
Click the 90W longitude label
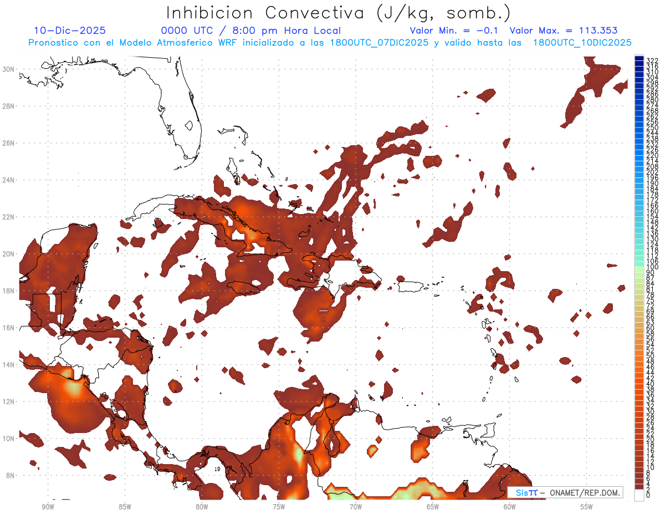48,507
